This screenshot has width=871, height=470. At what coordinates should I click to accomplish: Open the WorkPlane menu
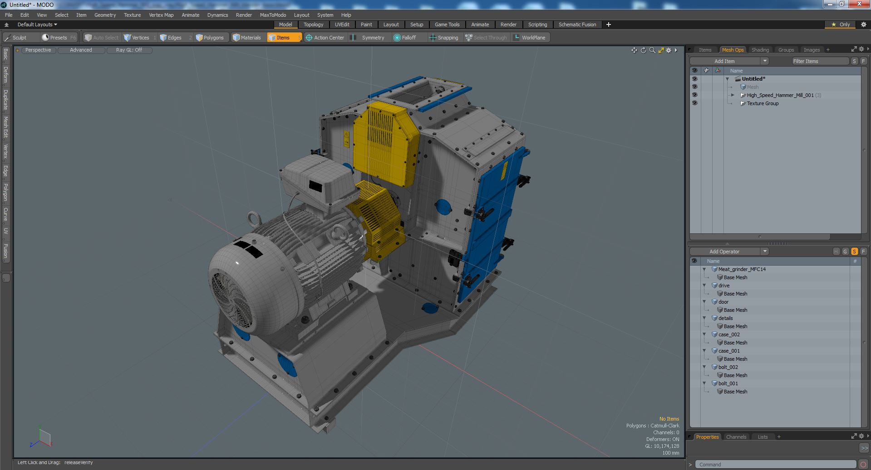point(530,38)
